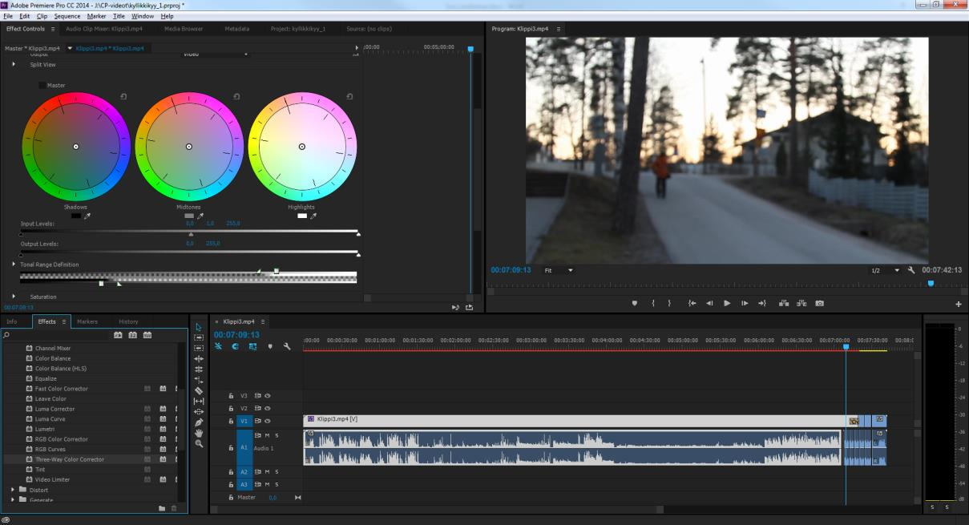Select the Zoom magnifier tool

pyautogui.click(x=200, y=443)
